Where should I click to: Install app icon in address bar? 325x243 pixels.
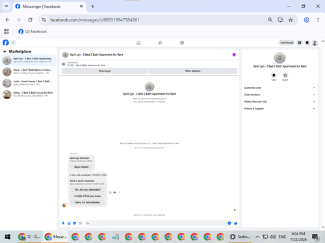280,20
